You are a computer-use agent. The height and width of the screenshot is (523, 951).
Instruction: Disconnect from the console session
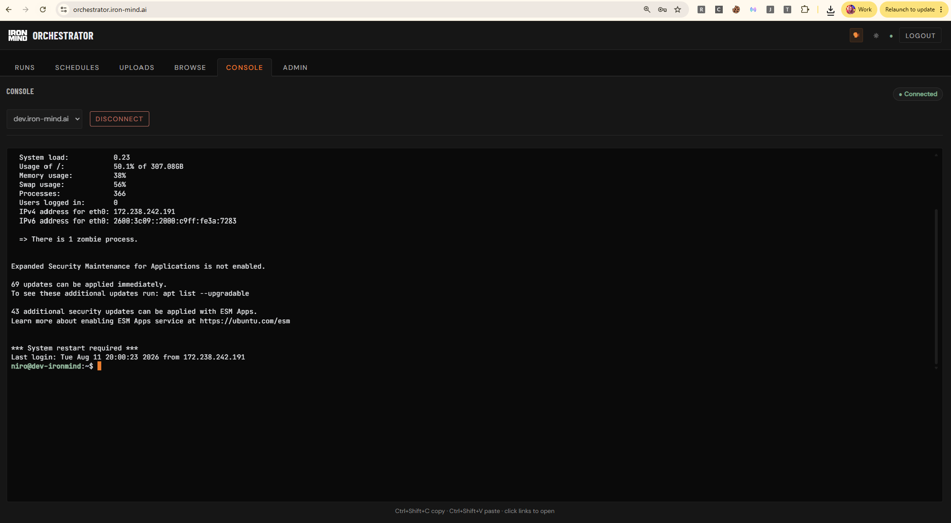point(119,119)
